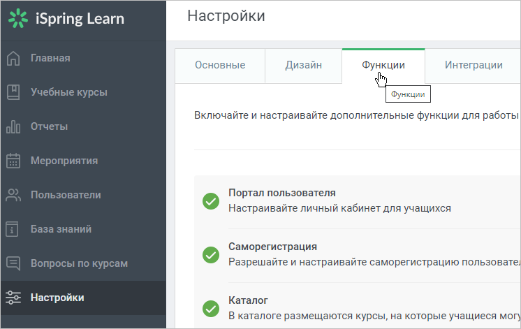Click the Вопросы по курсам chat icon
Viewport: 521px width, 329px height.
(x=13, y=263)
